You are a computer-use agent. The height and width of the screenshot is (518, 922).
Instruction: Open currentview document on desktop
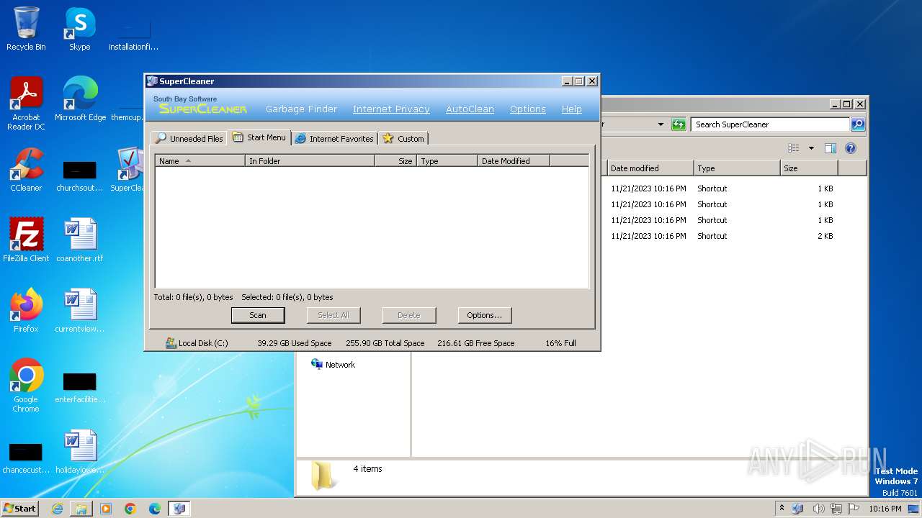pyautogui.click(x=79, y=311)
